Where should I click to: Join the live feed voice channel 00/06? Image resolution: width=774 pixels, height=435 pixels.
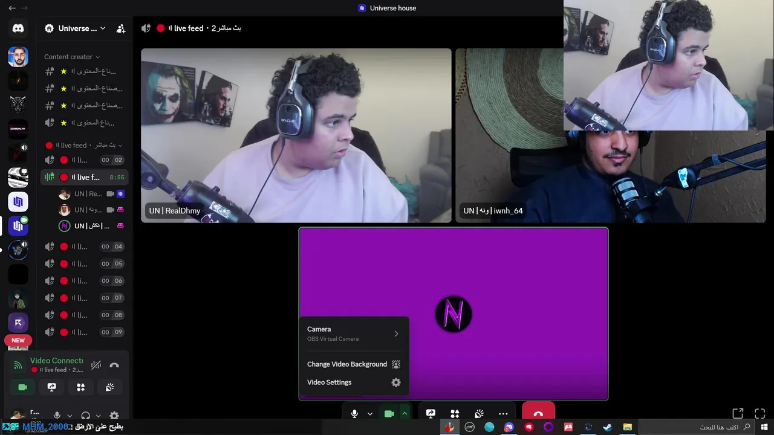[x=84, y=281]
